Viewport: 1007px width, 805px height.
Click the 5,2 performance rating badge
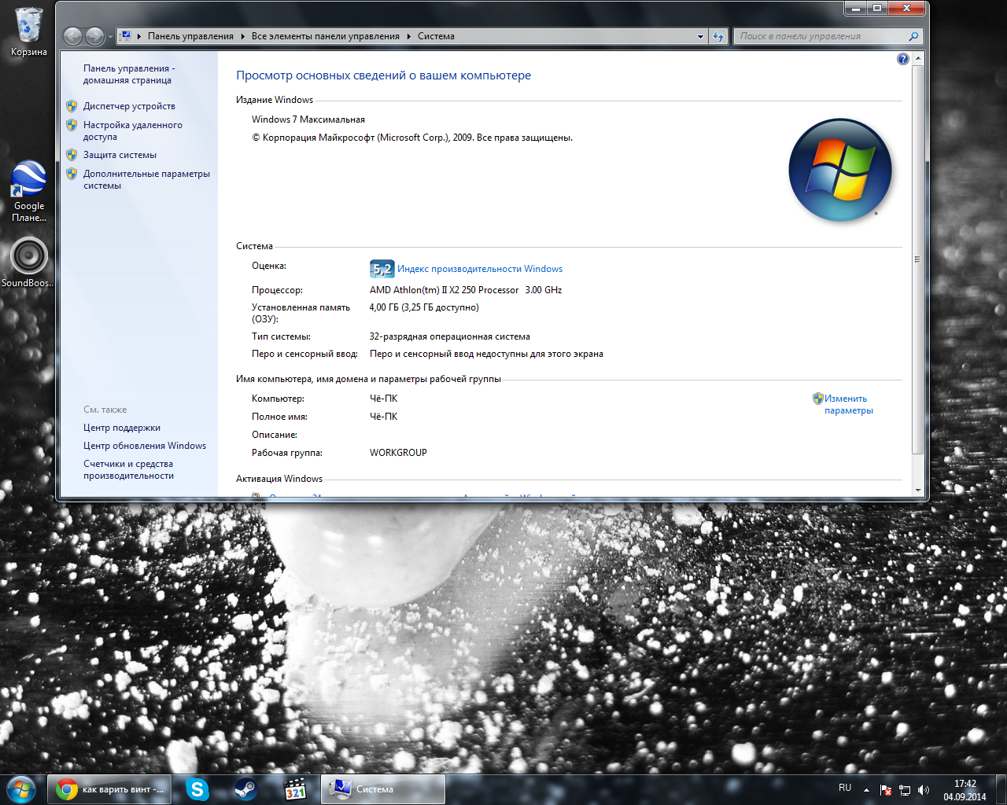point(382,269)
